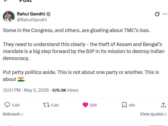Click the back arrow icon
This screenshot has height=126, width=168.
coord(6,0)
